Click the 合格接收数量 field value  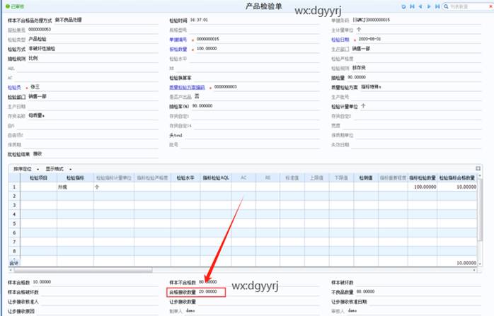210,291
